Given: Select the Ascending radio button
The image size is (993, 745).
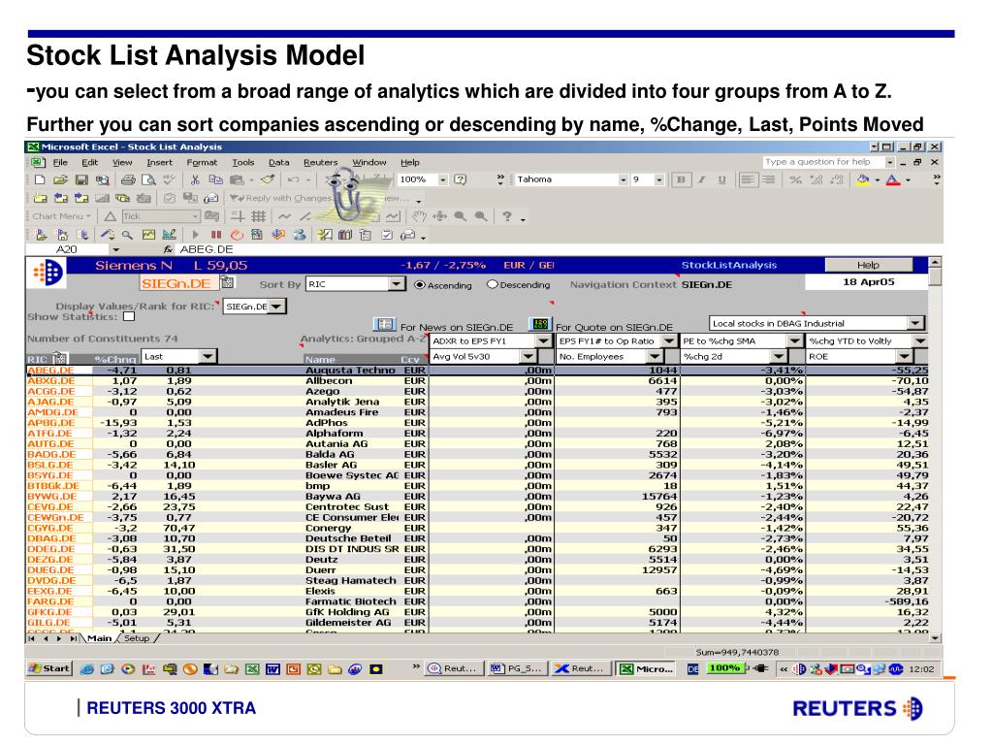Looking at the screenshot, I should click(x=419, y=285).
